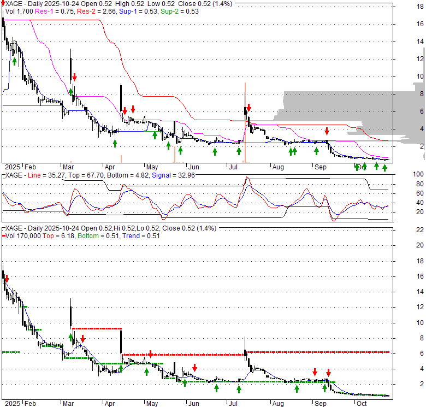
Task: Click the green buy arrow in late January, top chart
Action: point(14,62)
